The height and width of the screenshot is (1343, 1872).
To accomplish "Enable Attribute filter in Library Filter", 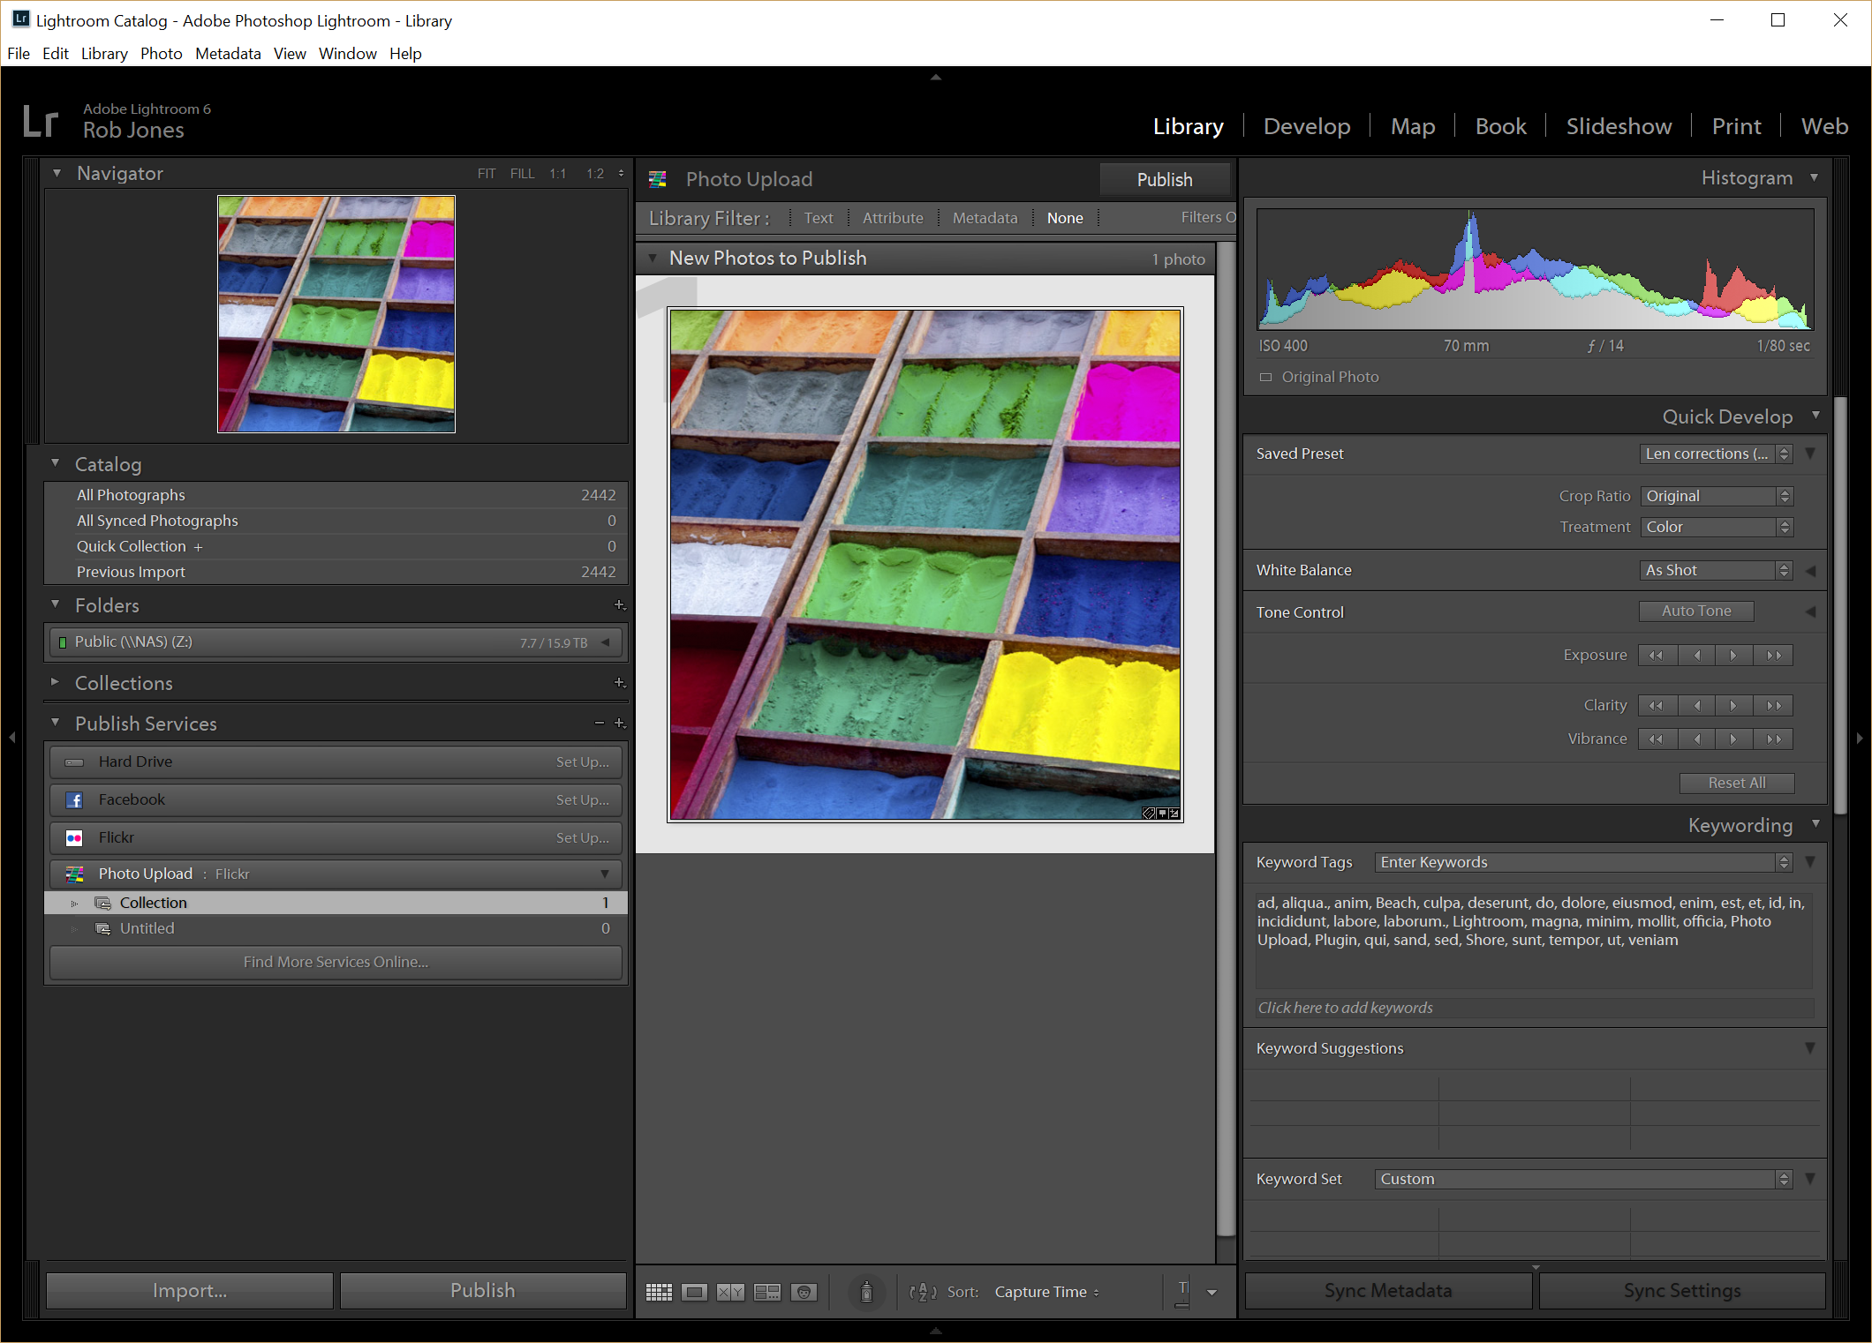I will click(892, 218).
